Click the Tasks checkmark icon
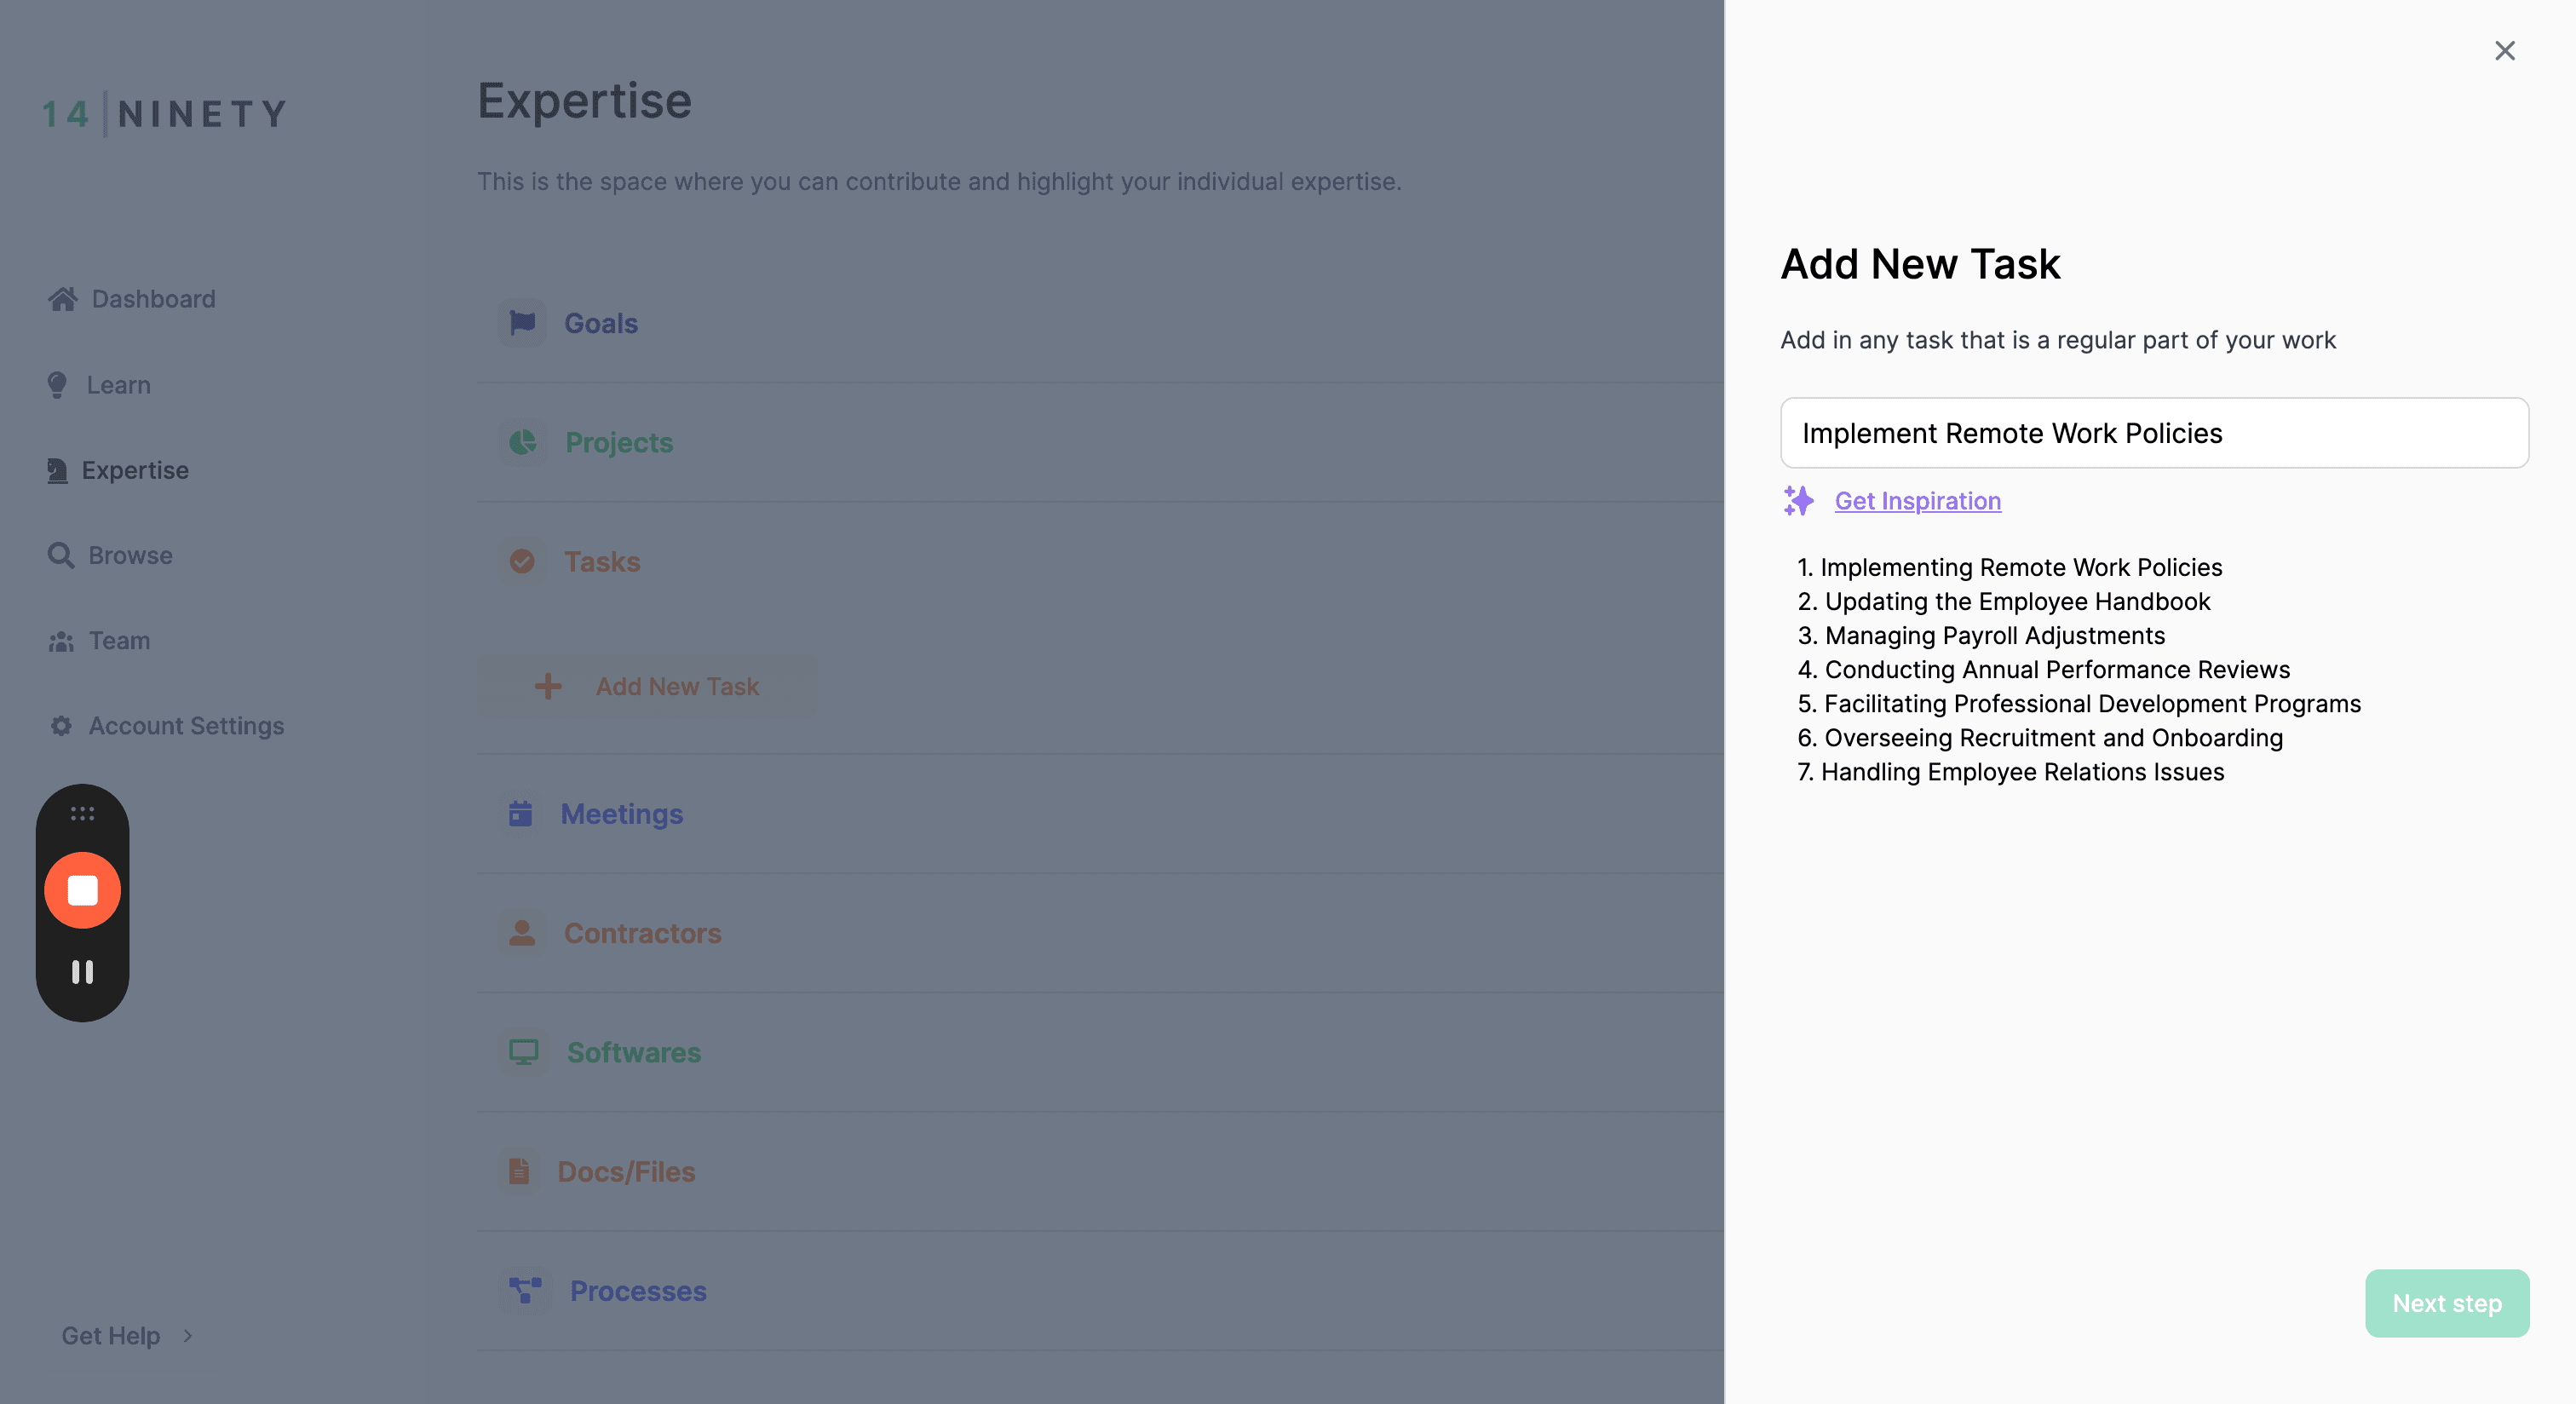The image size is (2576, 1404). coord(522,561)
